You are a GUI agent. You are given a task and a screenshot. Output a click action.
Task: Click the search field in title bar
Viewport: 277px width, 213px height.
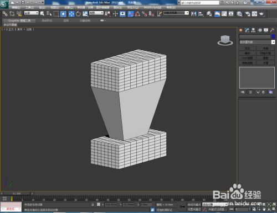[x=199, y=3]
